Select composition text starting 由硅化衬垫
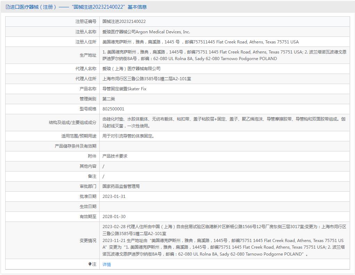The width and height of the screenshot is (355, 275). (x=224, y=123)
